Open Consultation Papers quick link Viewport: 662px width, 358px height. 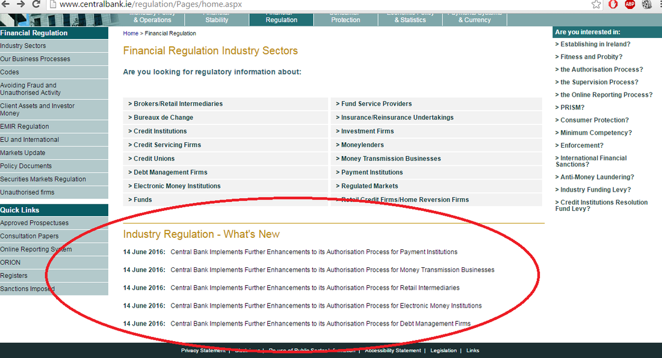54,236
